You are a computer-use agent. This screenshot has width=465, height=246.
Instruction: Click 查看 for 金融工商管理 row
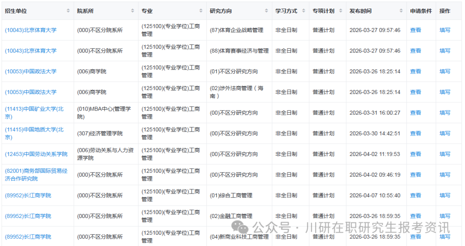point(415,216)
